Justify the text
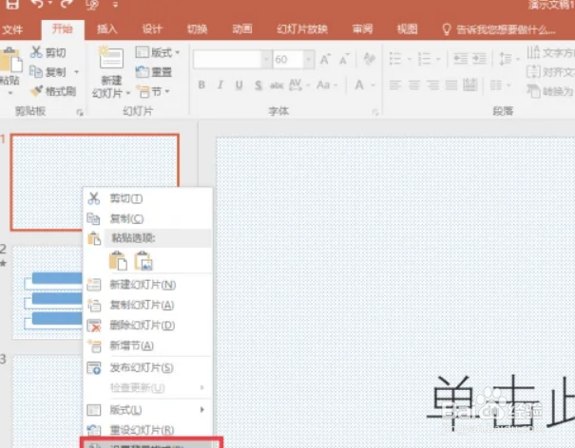This screenshot has width=575, height=448. [451, 85]
